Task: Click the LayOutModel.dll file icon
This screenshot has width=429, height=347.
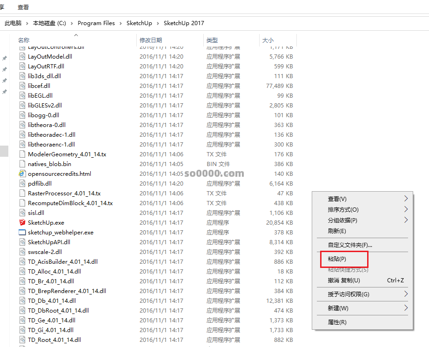Action: pyautogui.click(x=22, y=57)
